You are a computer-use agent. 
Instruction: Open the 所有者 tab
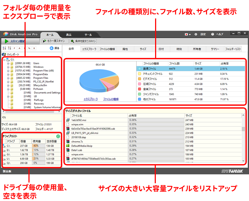tap(197, 49)
